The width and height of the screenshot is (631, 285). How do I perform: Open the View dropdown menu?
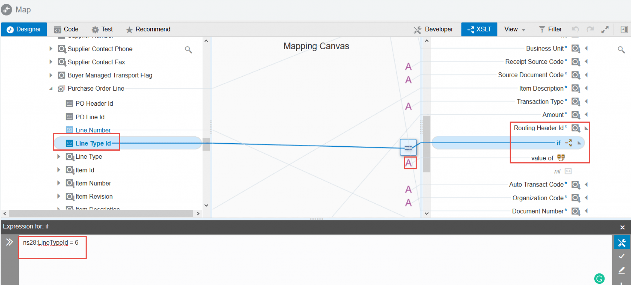(x=514, y=29)
